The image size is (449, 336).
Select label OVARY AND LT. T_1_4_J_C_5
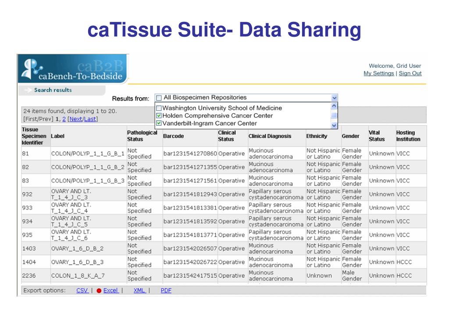tap(71, 221)
